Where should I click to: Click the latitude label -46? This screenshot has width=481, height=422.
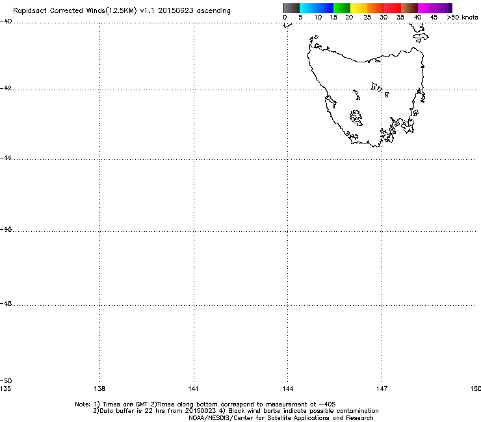click(6, 229)
